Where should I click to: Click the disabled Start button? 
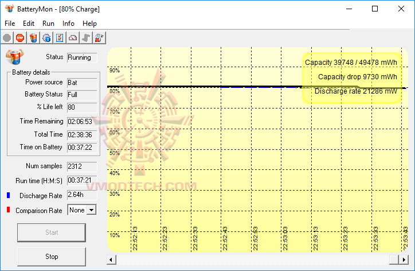[52, 233]
